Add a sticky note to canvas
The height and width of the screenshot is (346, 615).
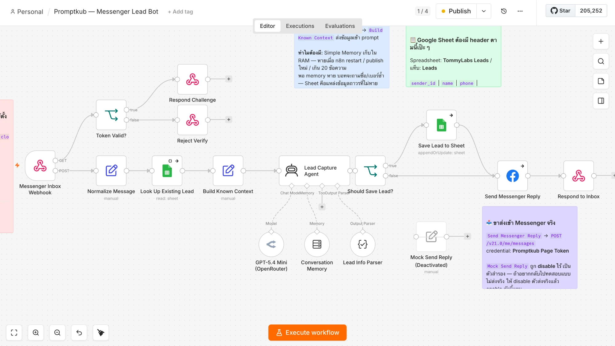point(601,81)
